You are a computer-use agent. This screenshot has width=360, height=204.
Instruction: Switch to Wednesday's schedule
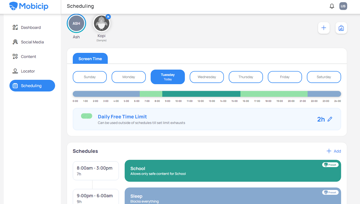coord(207,77)
